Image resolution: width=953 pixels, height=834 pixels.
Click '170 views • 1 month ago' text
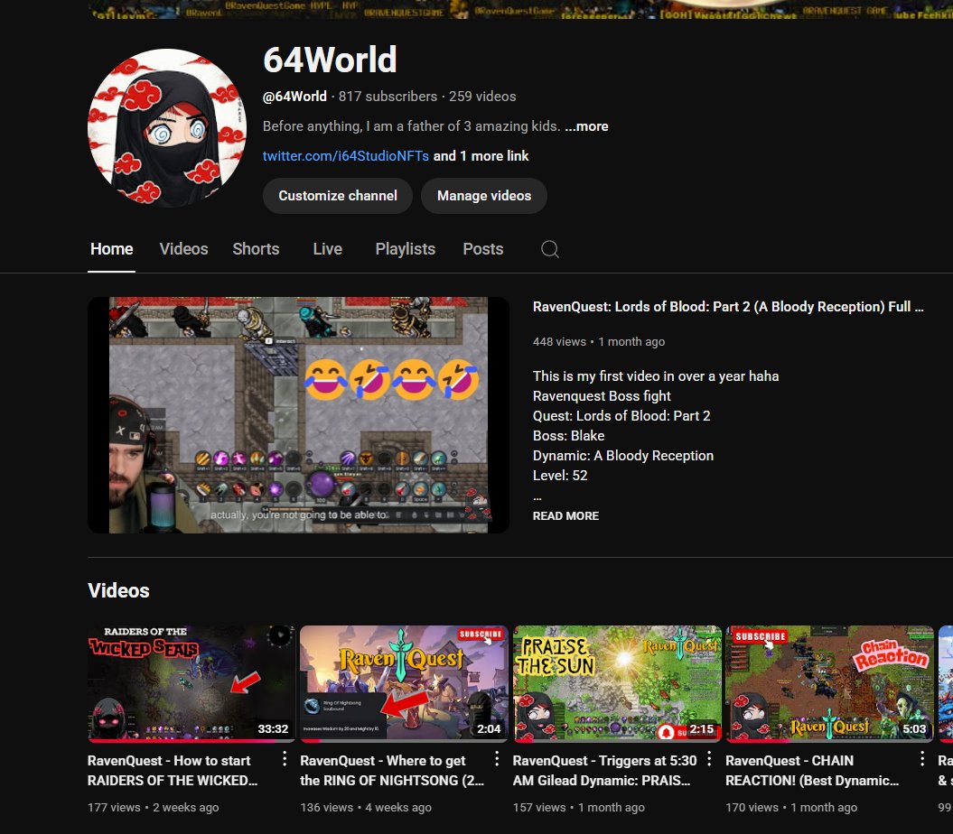pos(791,807)
